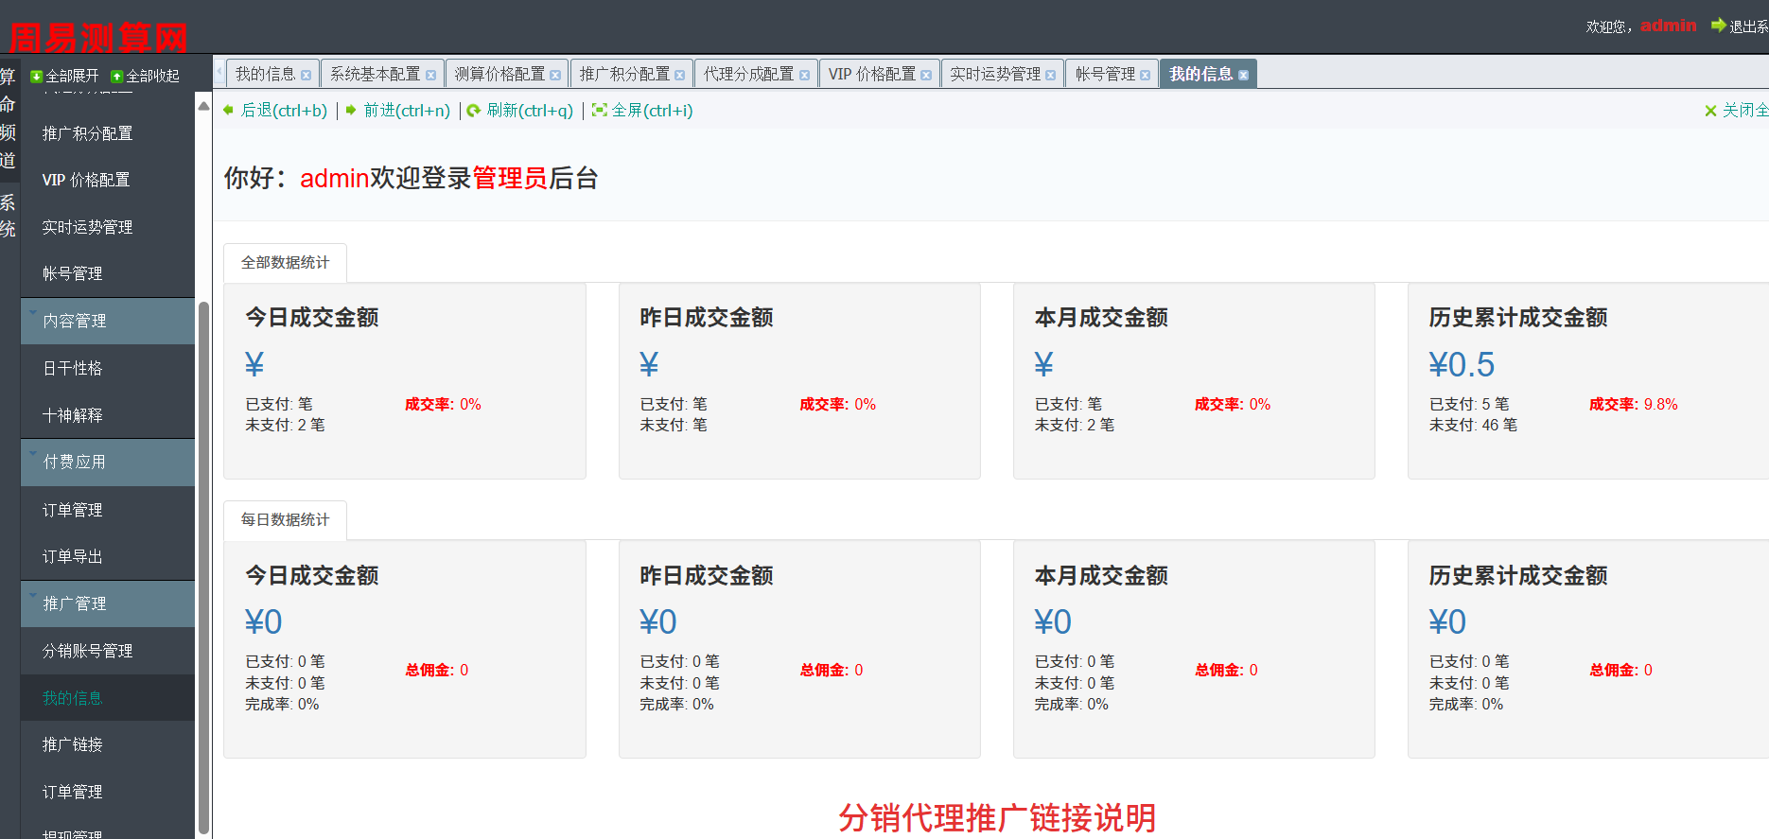Select the 每日数据统计 panel header
The height and width of the screenshot is (839, 1769).
tap(285, 519)
